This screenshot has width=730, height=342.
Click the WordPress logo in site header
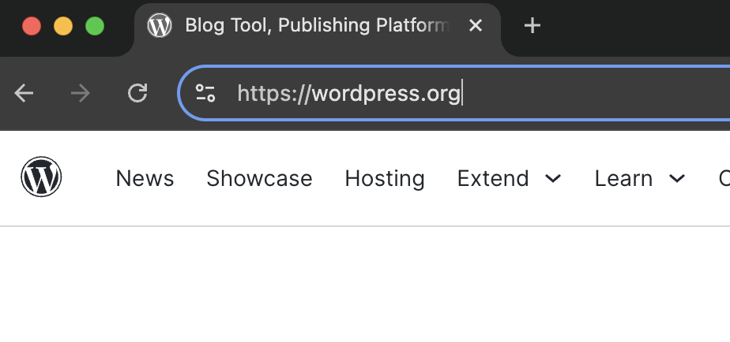(x=41, y=177)
